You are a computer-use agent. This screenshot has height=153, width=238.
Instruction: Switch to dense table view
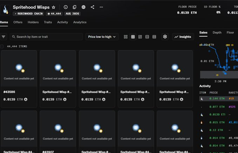[x=154, y=37]
